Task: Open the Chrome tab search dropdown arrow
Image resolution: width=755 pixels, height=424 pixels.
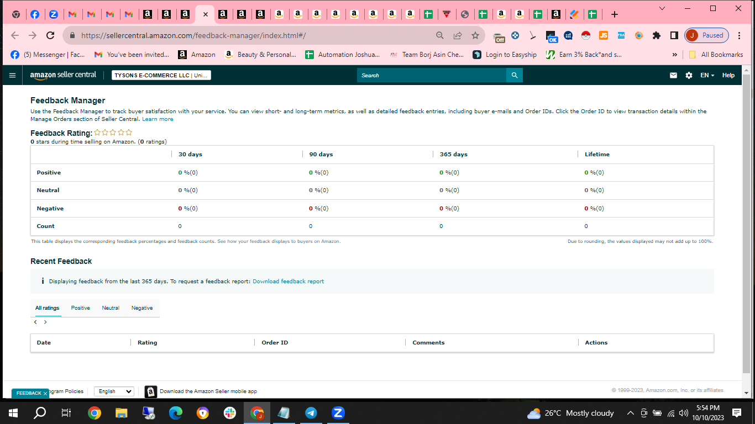Action: tap(662, 8)
